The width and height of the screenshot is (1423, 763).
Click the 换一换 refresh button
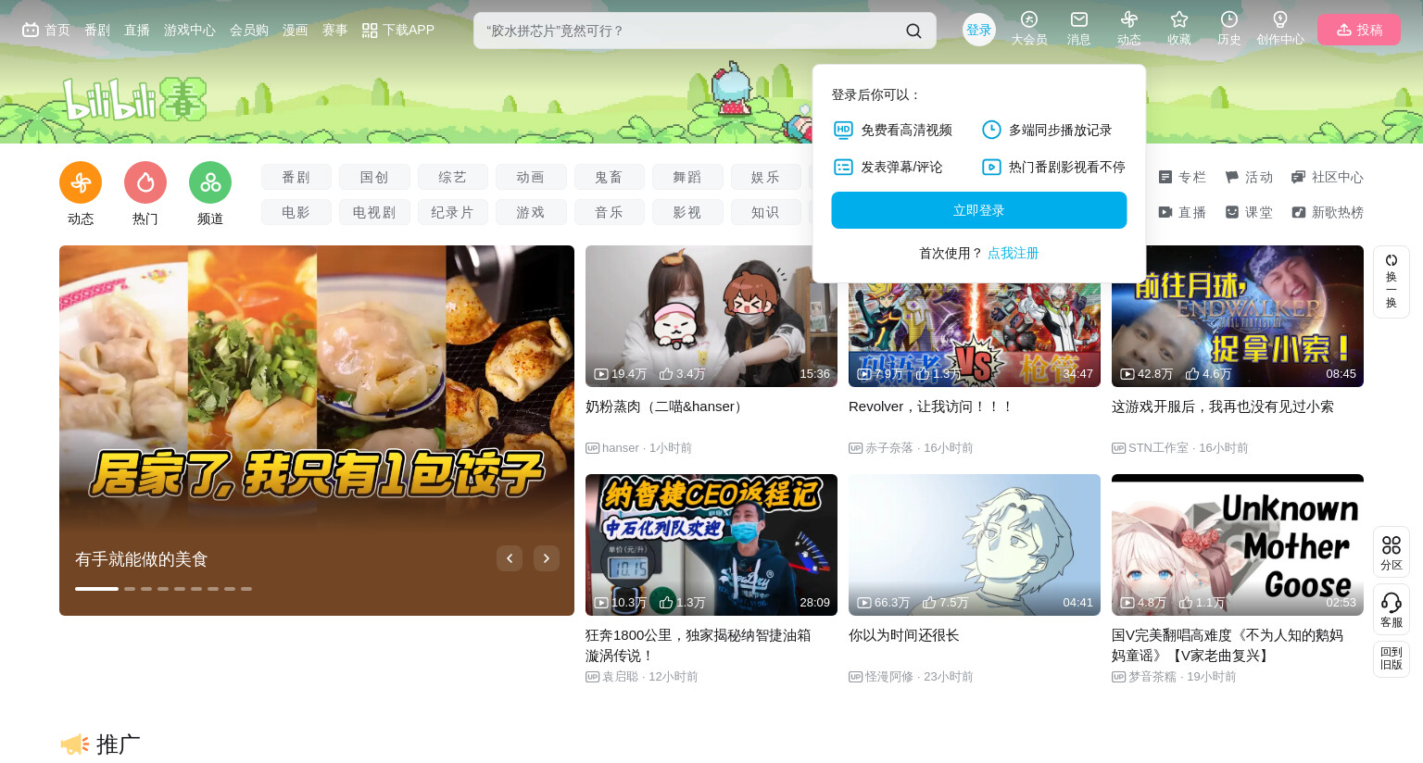point(1391,281)
